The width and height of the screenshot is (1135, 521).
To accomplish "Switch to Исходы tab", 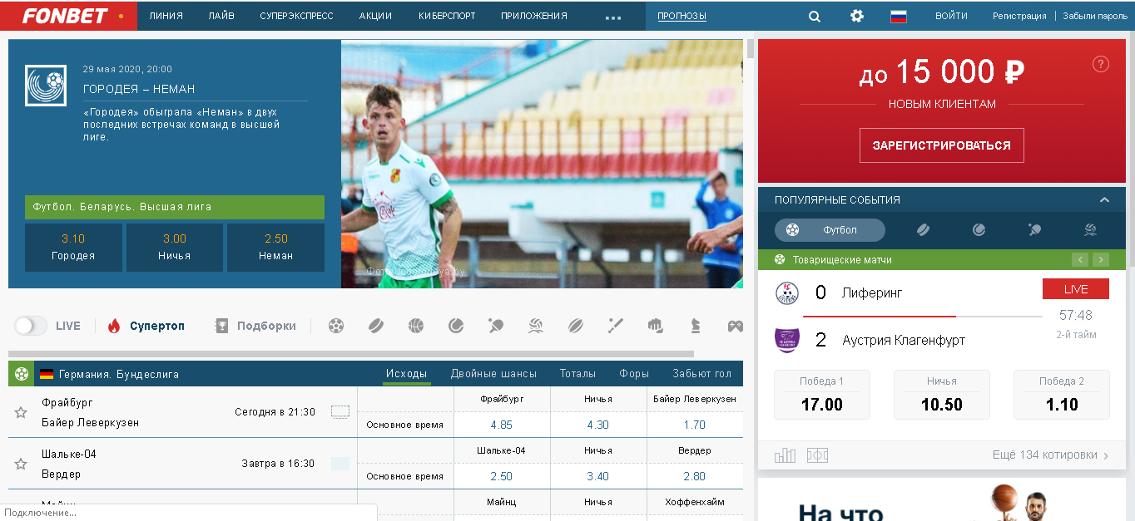I will [x=406, y=374].
